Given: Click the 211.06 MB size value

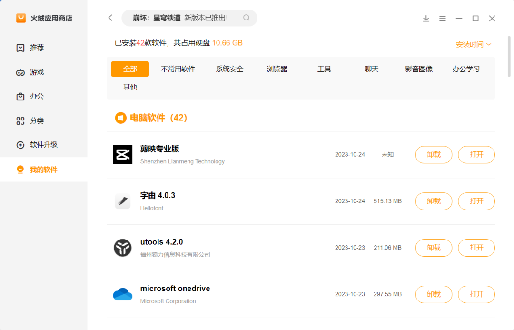Looking at the screenshot, I should tap(387, 248).
